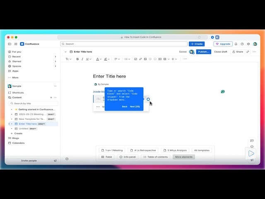Insert a table from editor toolbar
The width and height of the screenshot is (265, 199).
pos(165,59)
